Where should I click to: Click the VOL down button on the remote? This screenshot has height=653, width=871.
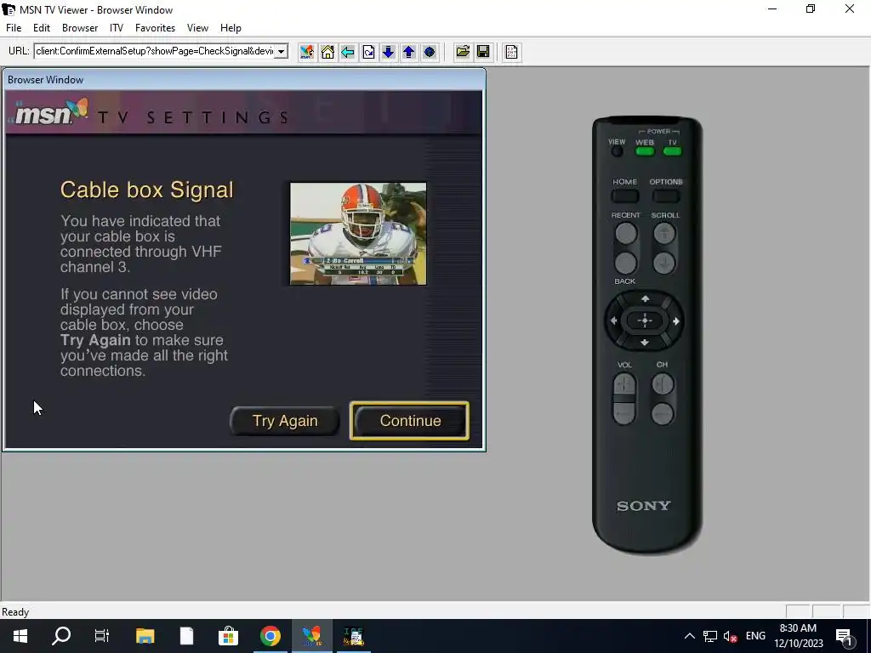click(624, 414)
